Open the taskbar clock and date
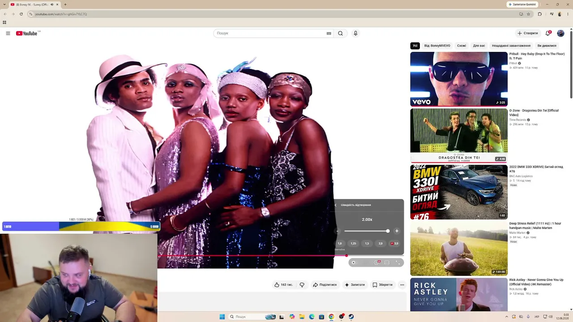The width and height of the screenshot is (573, 322). 563,317
